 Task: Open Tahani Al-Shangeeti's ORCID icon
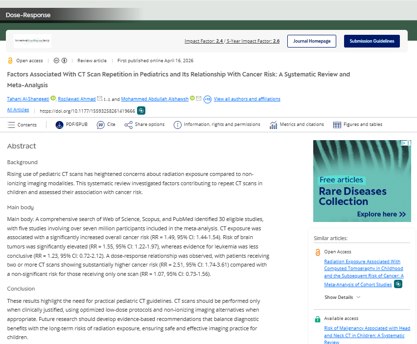[52, 98]
